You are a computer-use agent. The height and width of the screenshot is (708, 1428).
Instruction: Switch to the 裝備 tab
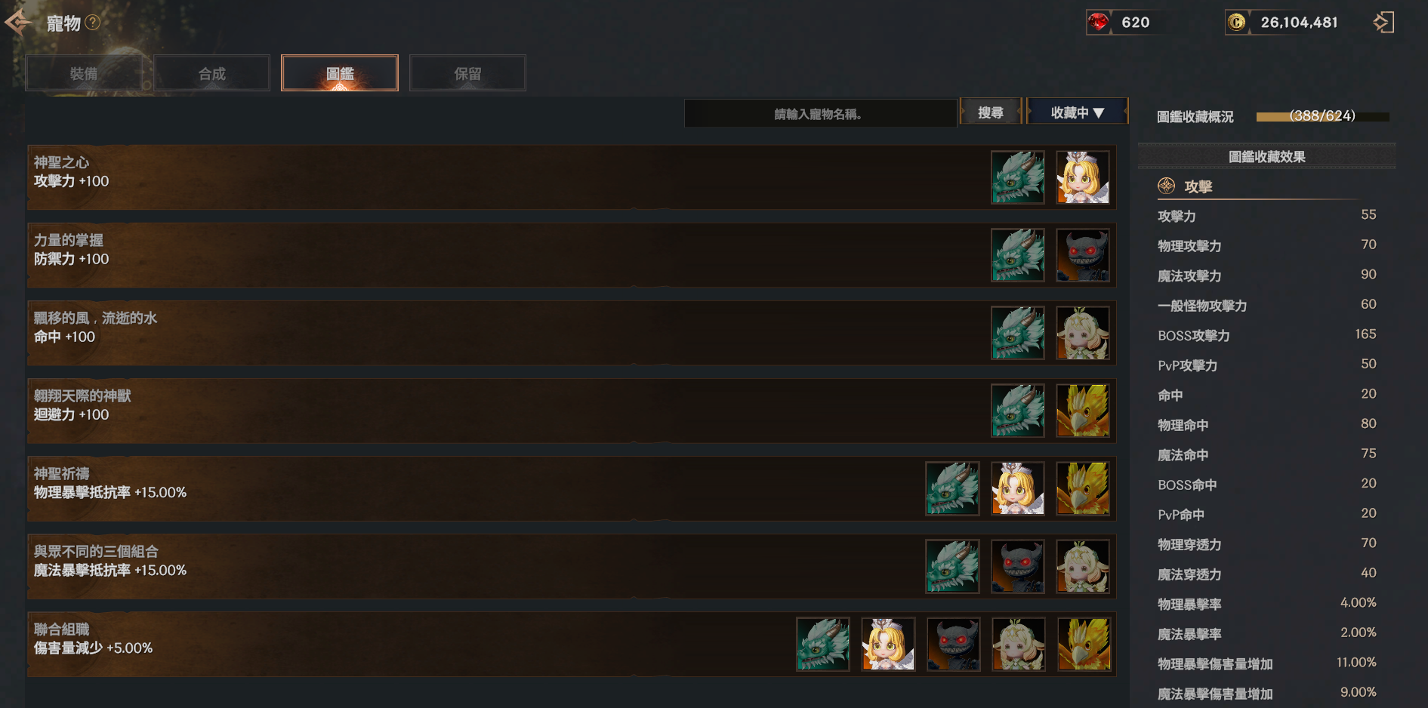(84, 73)
